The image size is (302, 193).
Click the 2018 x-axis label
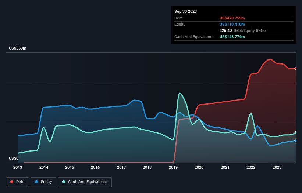coord(147,167)
